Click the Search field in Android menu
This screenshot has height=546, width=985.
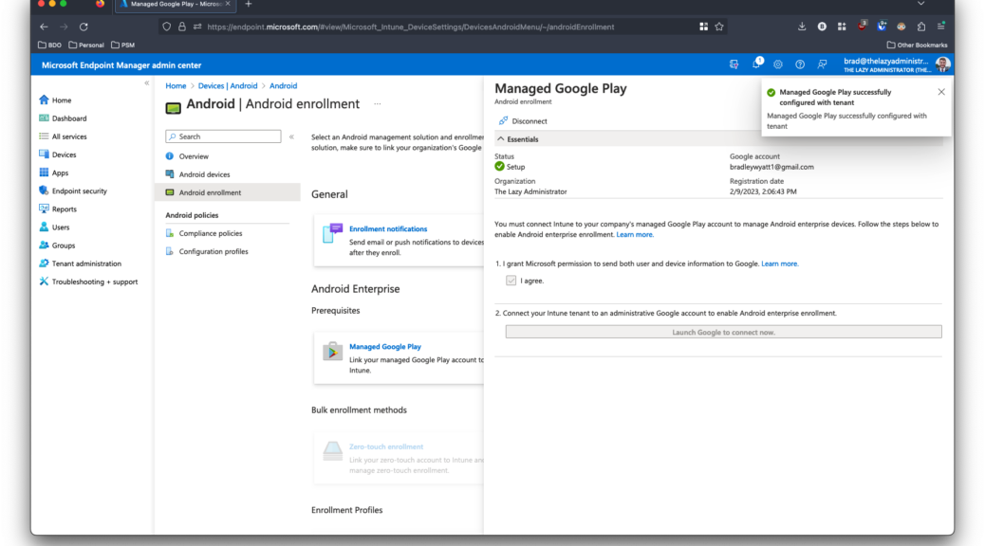pyautogui.click(x=223, y=136)
